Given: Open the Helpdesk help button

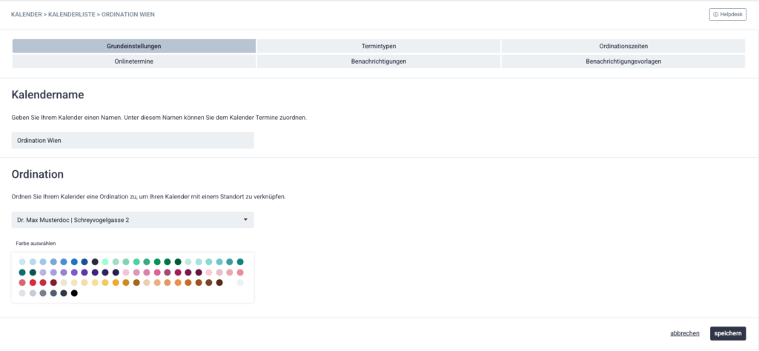Looking at the screenshot, I should [727, 14].
